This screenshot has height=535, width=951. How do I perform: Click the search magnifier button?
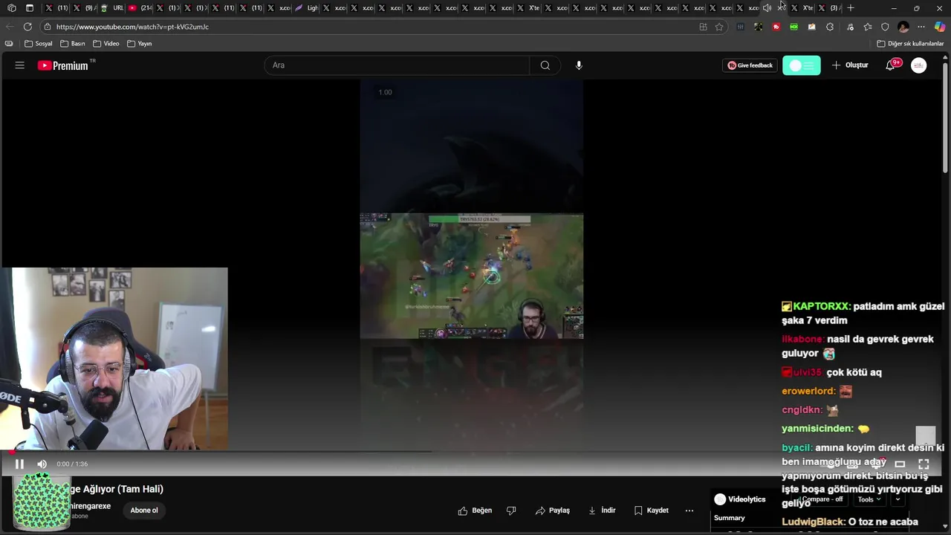545,65
